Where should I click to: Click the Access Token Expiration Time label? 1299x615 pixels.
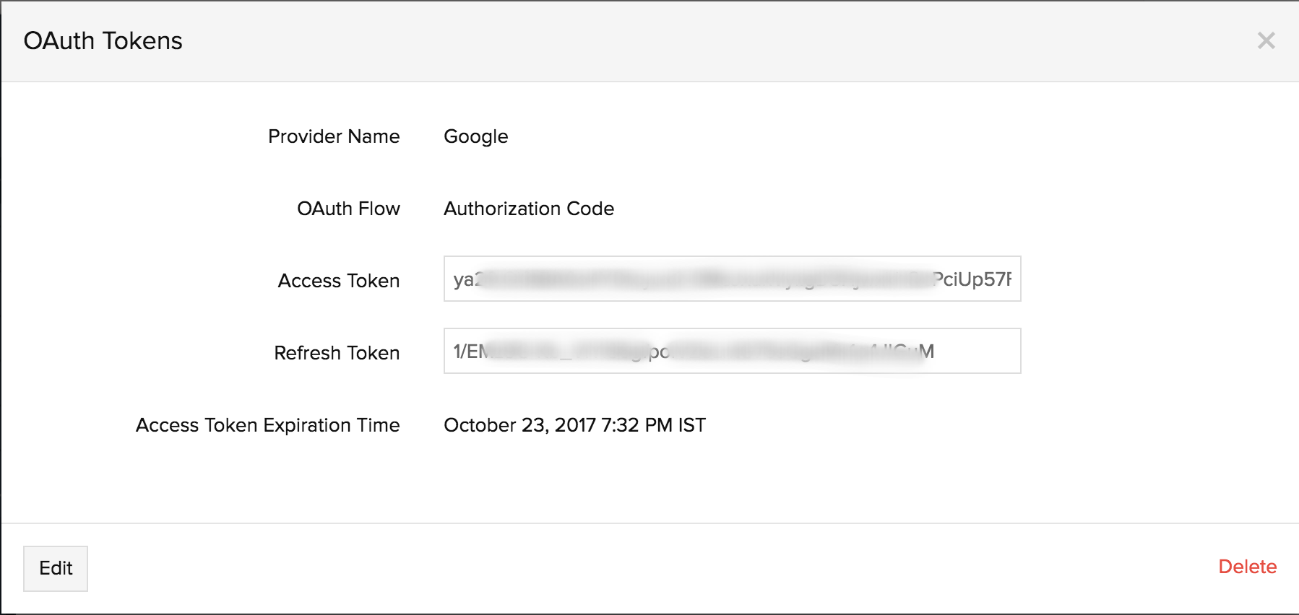click(x=267, y=425)
